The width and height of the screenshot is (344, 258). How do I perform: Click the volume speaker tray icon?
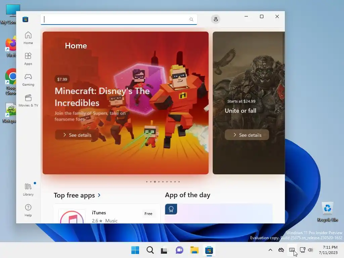310,250
